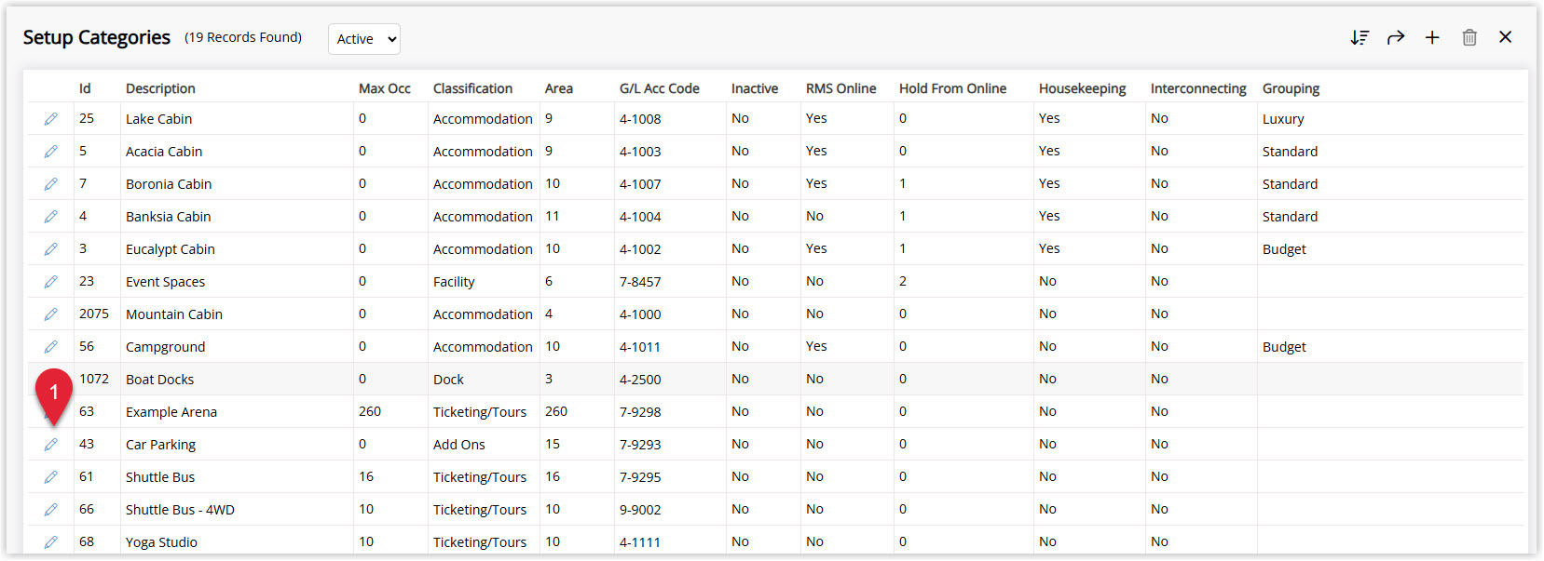Click the G/L Acc Code header

[659, 88]
